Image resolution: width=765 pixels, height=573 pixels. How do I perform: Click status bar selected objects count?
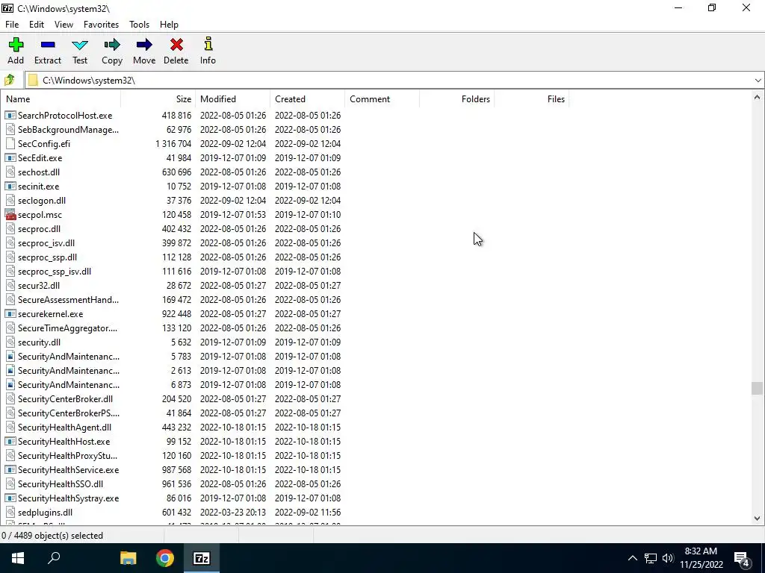(x=52, y=536)
